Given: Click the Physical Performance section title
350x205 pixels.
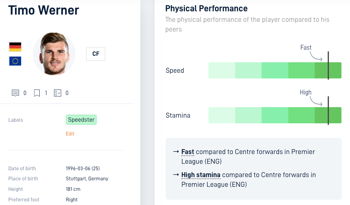Looking at the screenshot, I should pos(206,8).
